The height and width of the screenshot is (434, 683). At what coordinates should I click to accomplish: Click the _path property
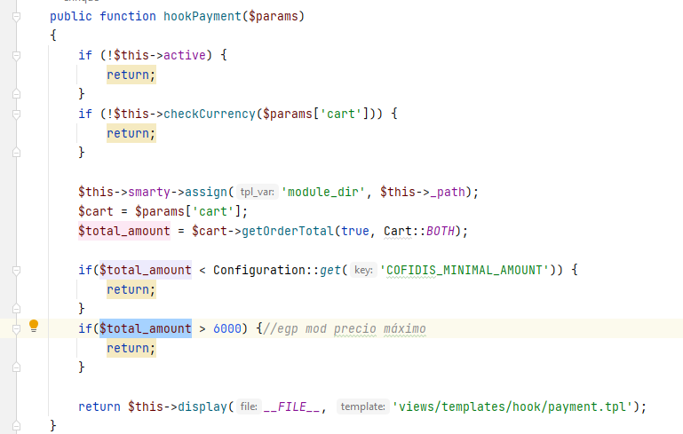448,192
